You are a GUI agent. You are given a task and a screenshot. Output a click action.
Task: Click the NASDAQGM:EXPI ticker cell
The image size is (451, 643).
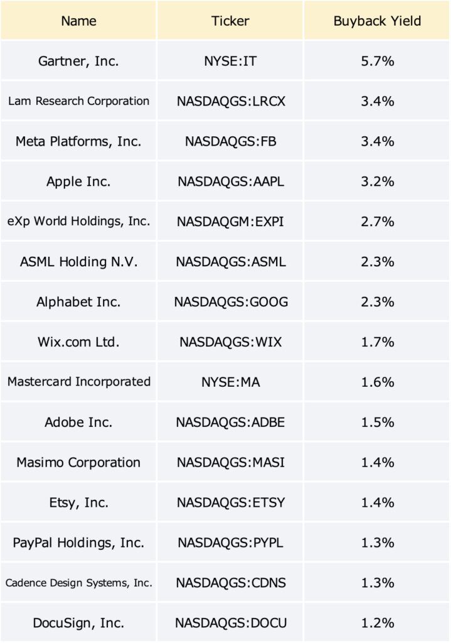click(230, 222)
